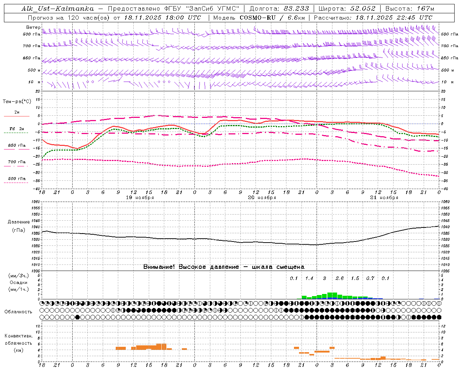Click the 1.4 precipitation amount value
The height and width of the screenshot is (368, 460).
click(309, 279)
